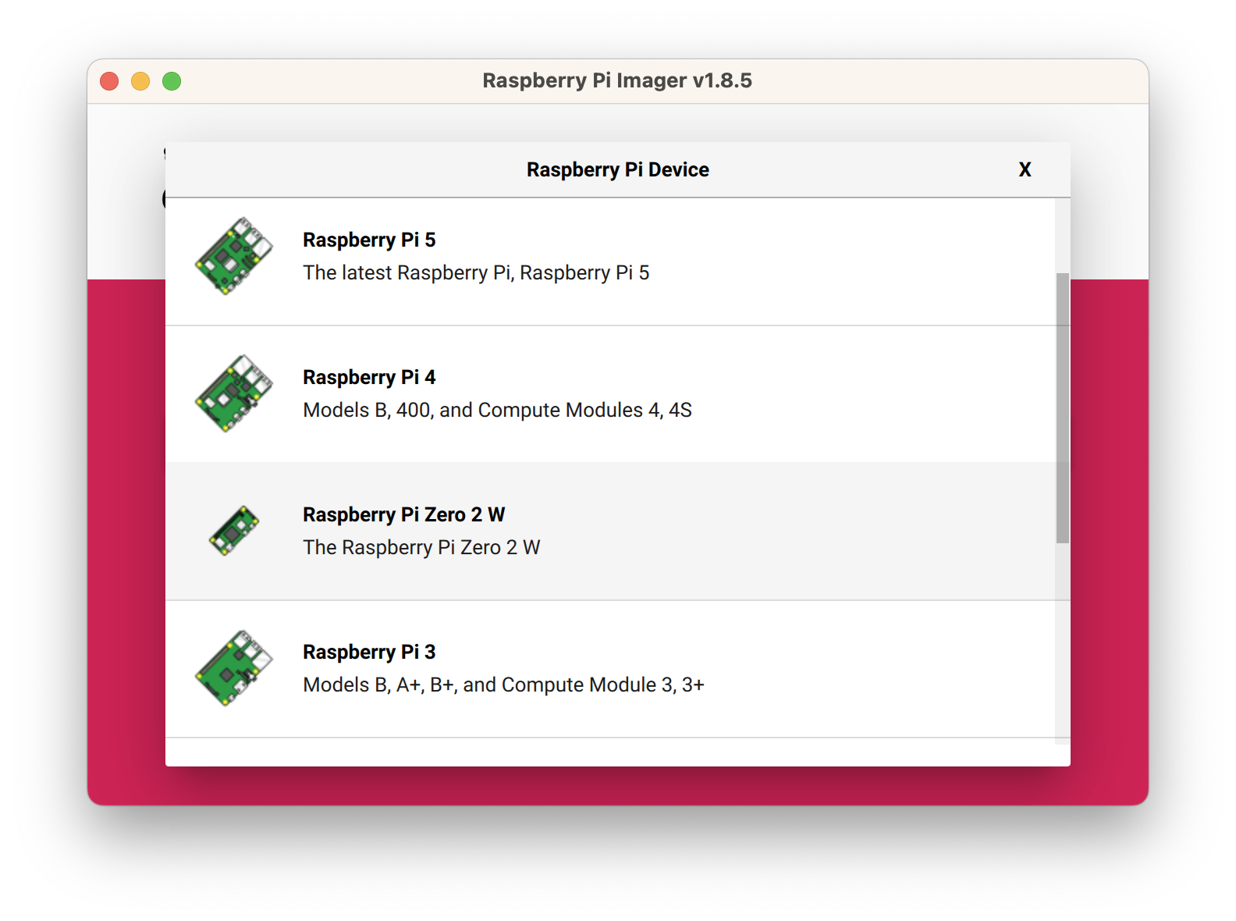Click the Raspberry Pi 5 board icon
This screenshot has width=1236, height=921.
[x=233, y=256]
